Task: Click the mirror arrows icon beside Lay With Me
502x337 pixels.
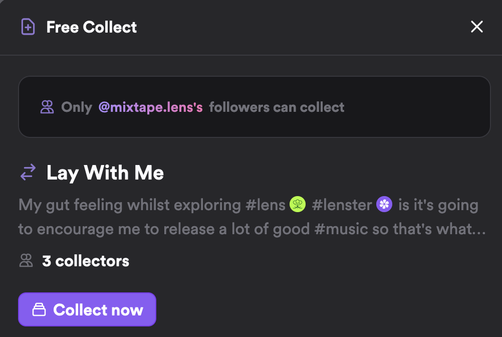Action: click(x=28, y=173)
